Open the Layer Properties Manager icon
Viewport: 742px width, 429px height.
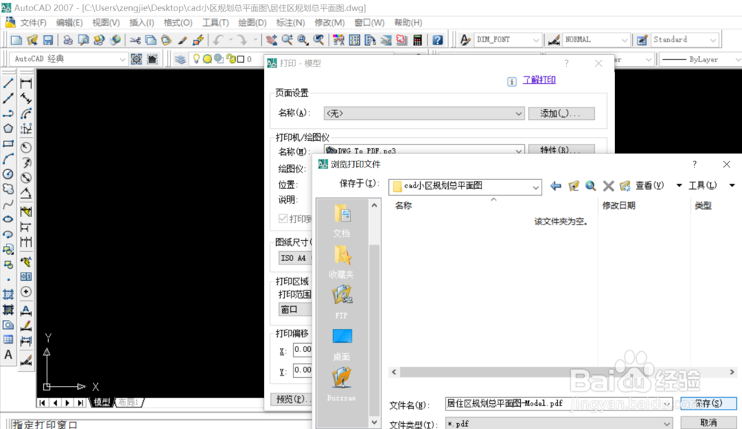[x=180, y=59]
